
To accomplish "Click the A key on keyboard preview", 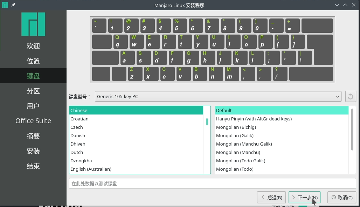I will click(x=128, y=58).
